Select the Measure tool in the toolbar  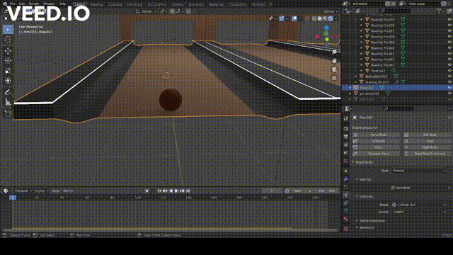(x=8, y=102)
